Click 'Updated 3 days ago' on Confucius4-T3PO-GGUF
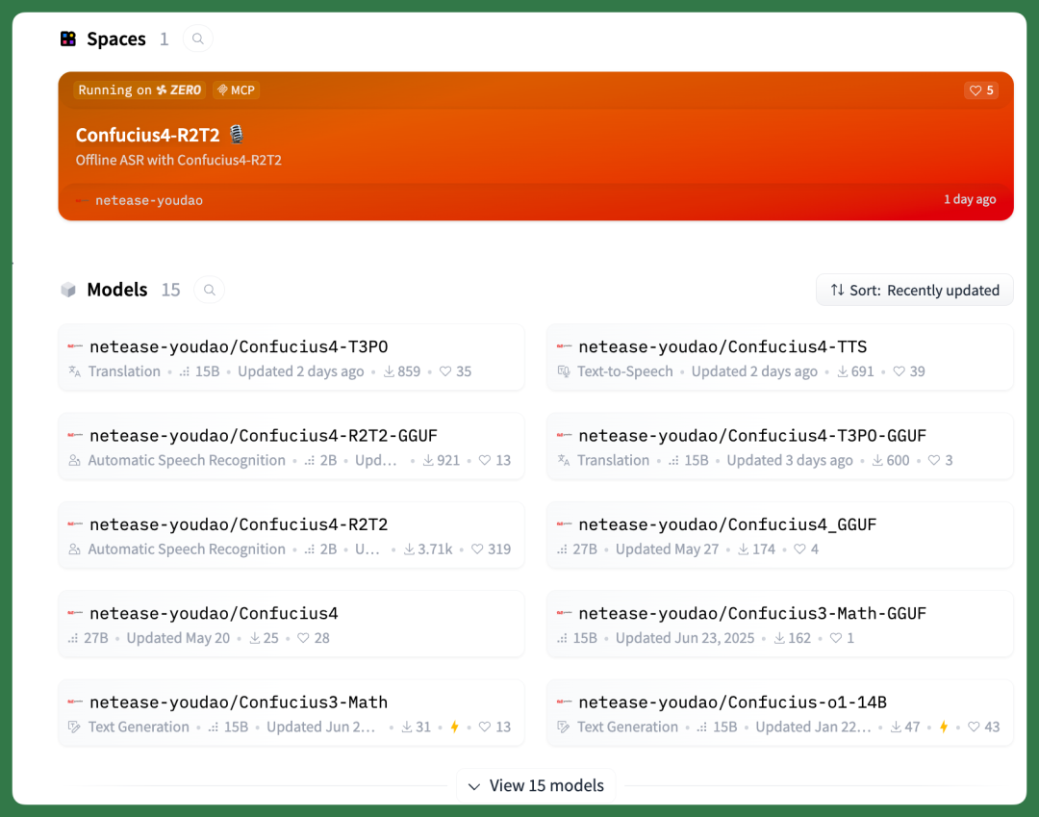The width and height of the screenshot is (1039, 817). coord(789,461)
